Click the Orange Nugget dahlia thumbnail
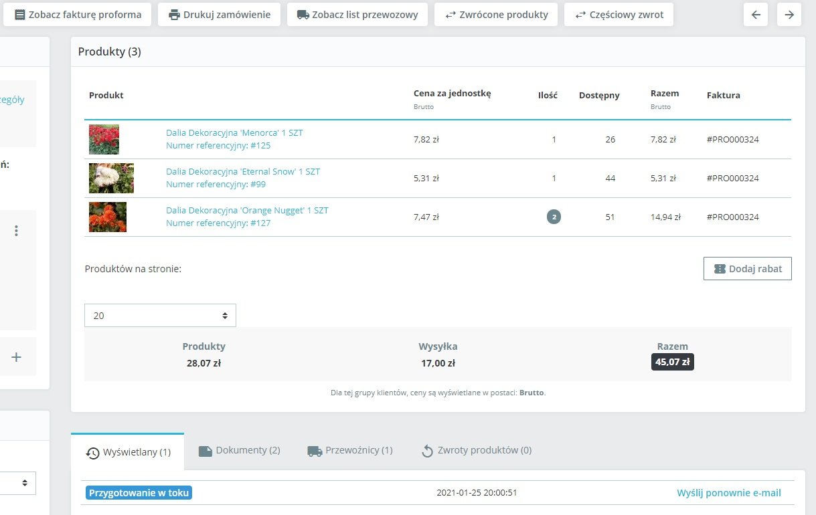Image resolution: width=816 pixels, height=515 pixels. point(108,217)
